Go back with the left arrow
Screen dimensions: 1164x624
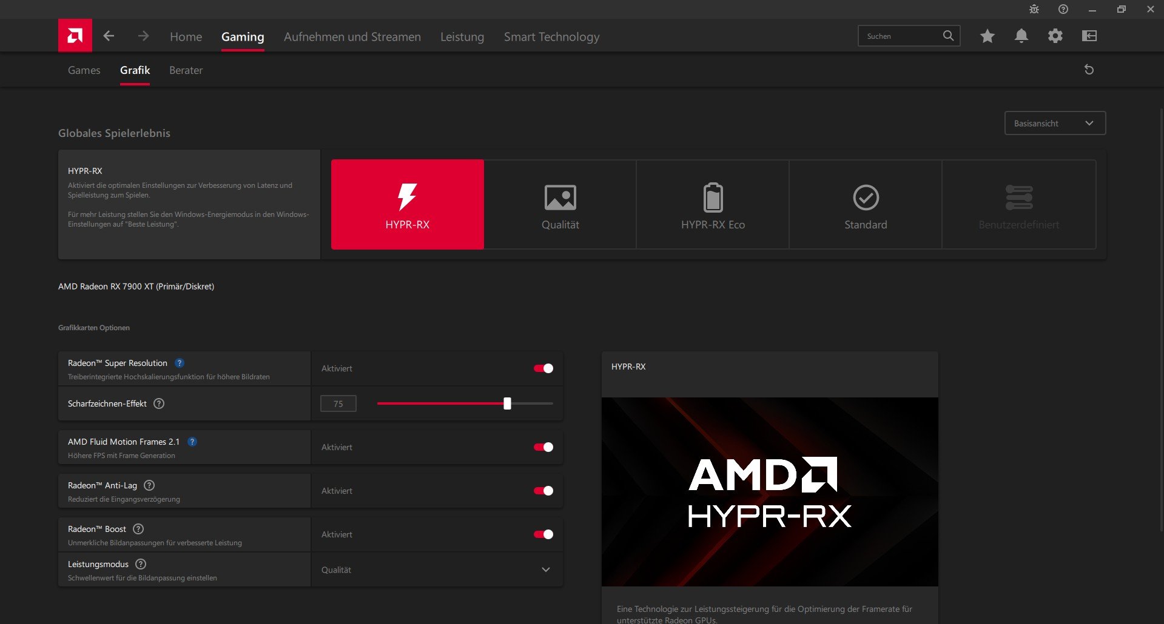pyautogui.click(x=109, y=36)
